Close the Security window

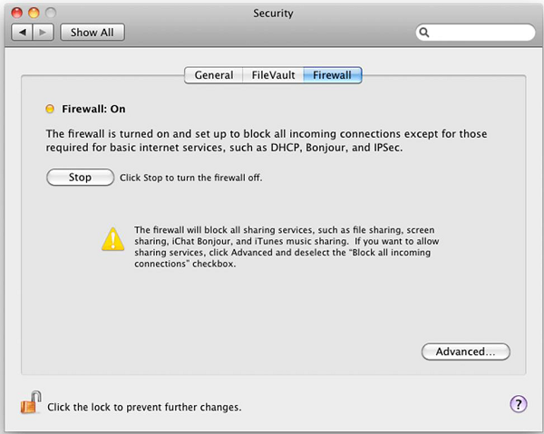click(x=15, y=13)
